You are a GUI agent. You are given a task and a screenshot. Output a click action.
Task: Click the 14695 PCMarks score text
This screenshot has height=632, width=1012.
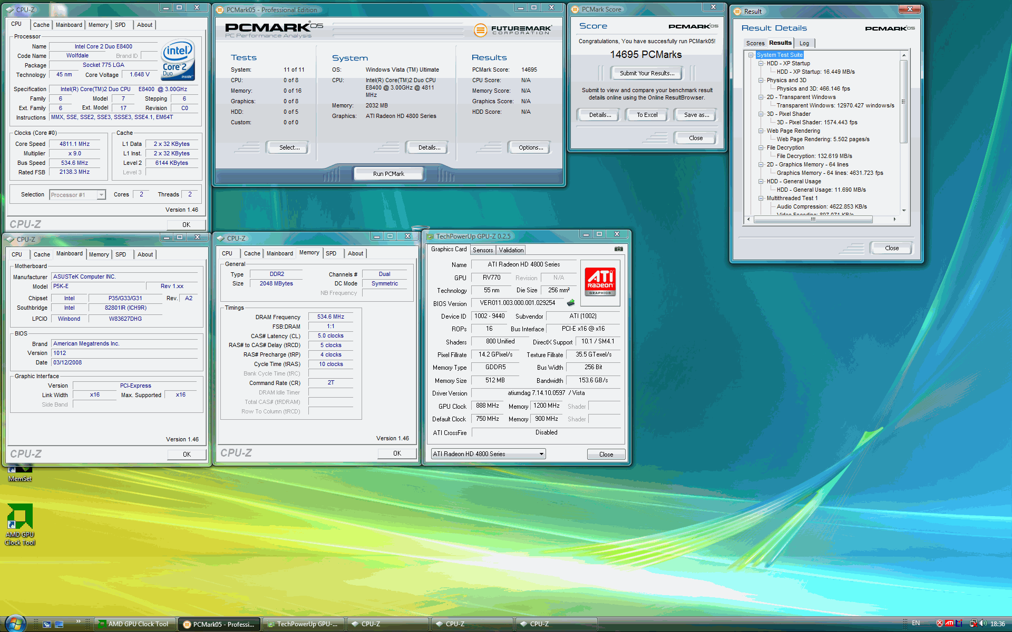point(646,55)
